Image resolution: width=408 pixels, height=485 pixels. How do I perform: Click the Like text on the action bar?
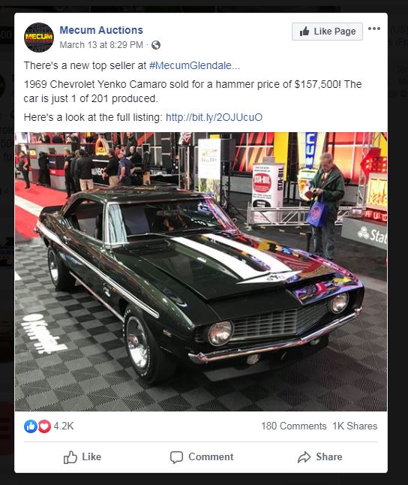pos(91,457)
